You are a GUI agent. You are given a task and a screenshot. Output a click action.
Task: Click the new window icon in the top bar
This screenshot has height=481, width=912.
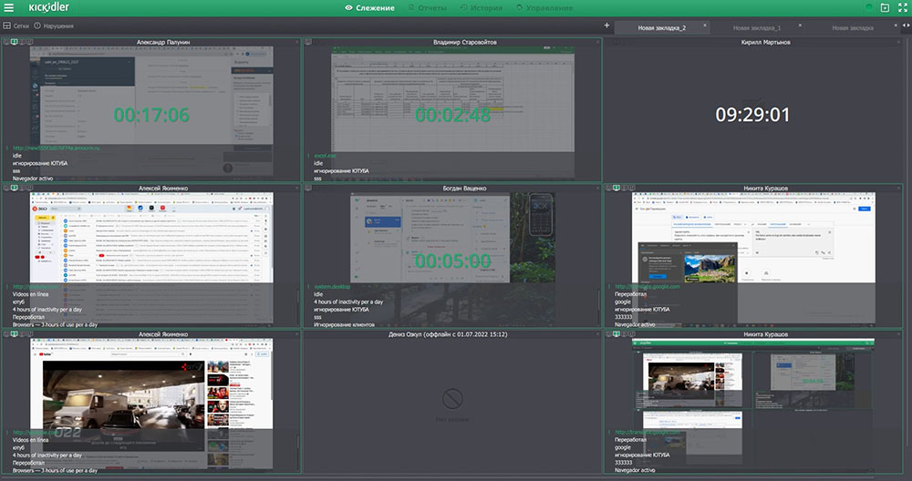click(x=884, y=8)
